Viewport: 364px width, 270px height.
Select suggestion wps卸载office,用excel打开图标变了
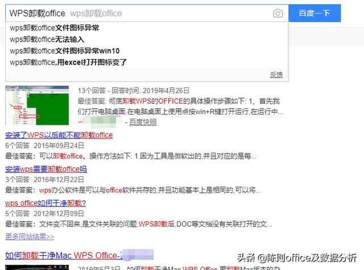(68, 62)
